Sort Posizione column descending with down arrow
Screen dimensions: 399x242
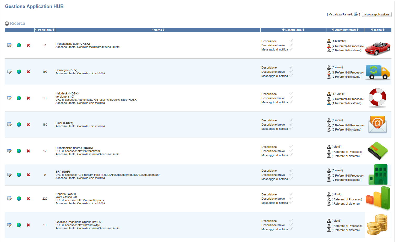[53, 30]
